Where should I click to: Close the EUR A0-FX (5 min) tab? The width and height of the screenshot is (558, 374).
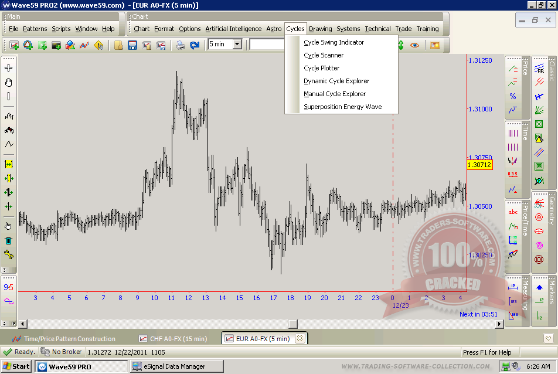(299, 338)
